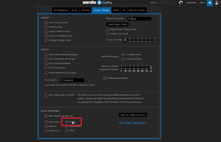Open the Expansion Packs tab
Screen dimensions: 221x142
(137, 10)
